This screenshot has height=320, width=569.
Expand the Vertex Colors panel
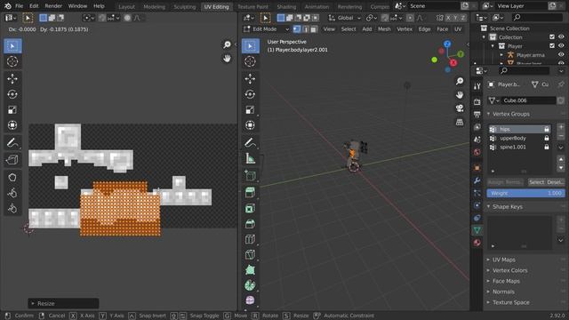pyautogui.click(x=488, y=270)
